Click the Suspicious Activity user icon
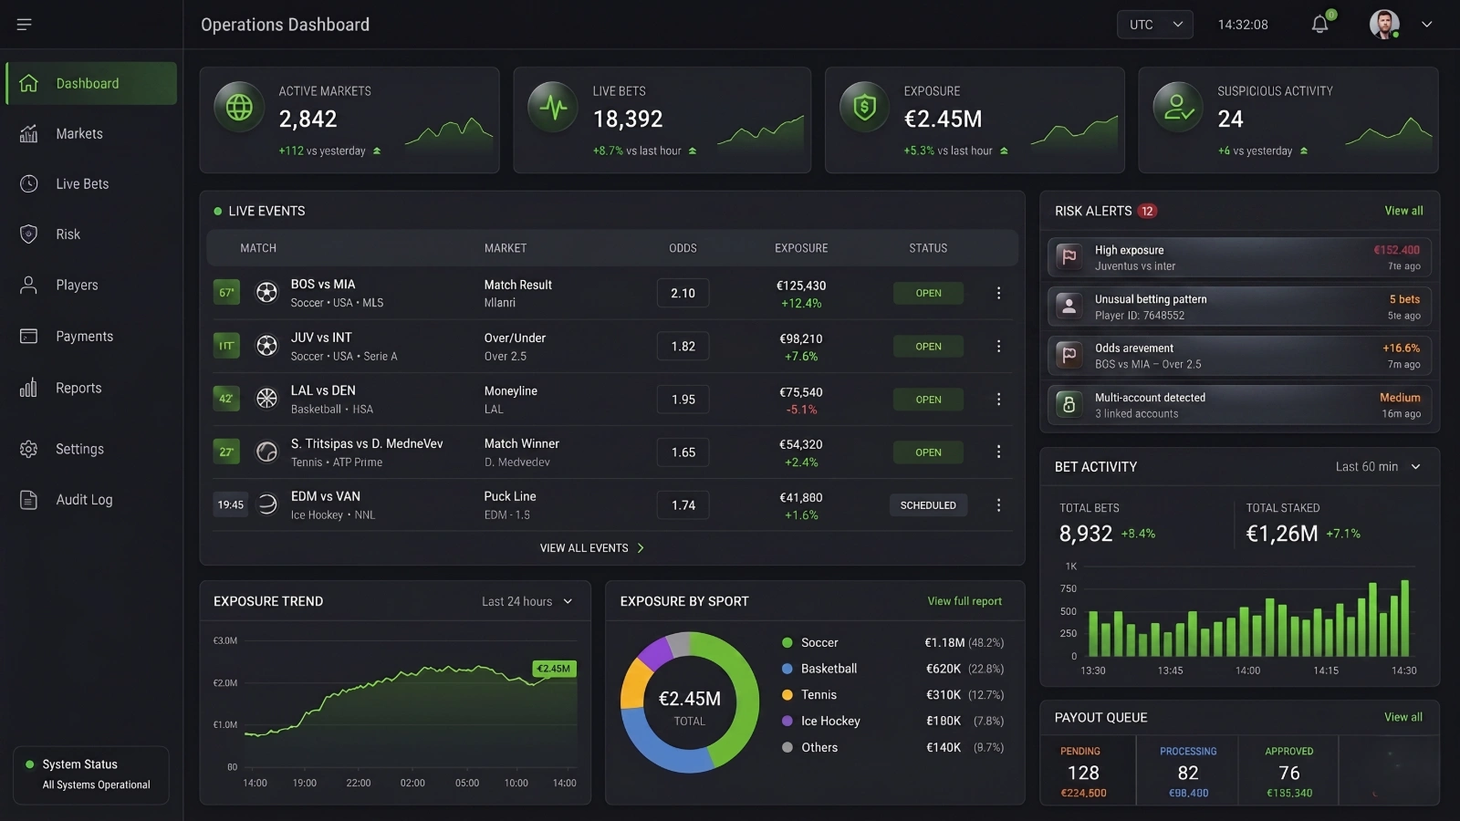This screenshot has width=1460, height=821. pos(1178,108)
